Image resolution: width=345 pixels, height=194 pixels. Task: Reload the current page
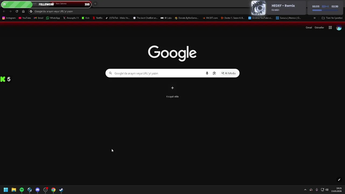17,11
